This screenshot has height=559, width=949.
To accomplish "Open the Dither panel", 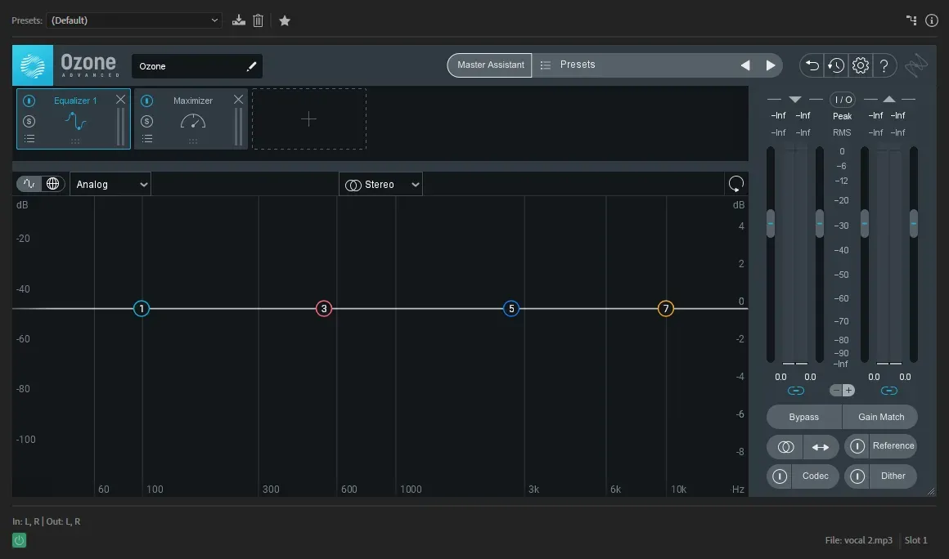I will click(x=893, y=476).
